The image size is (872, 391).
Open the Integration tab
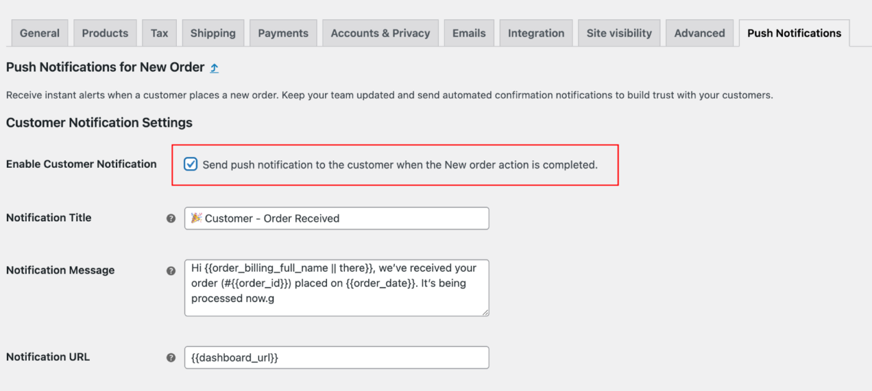pyautogui.click(x=536, y=34)
